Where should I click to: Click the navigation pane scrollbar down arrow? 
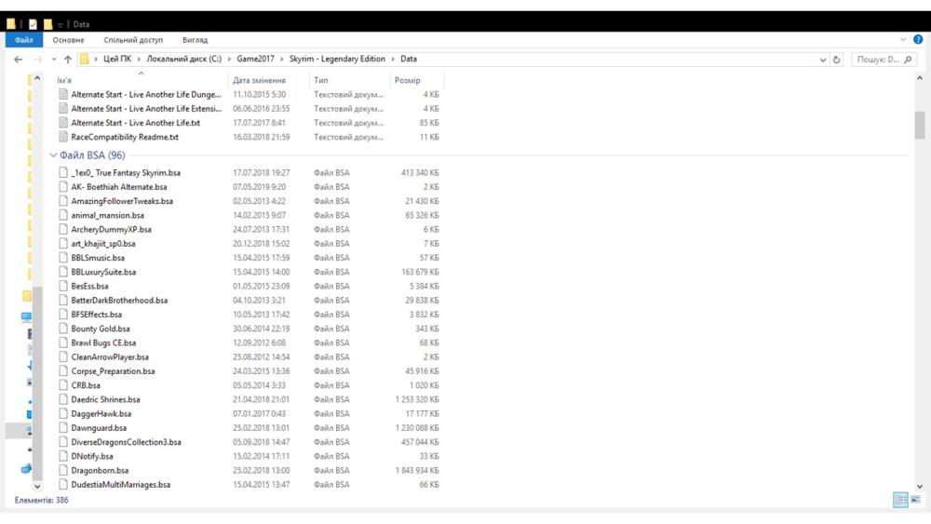pos(37,486)
